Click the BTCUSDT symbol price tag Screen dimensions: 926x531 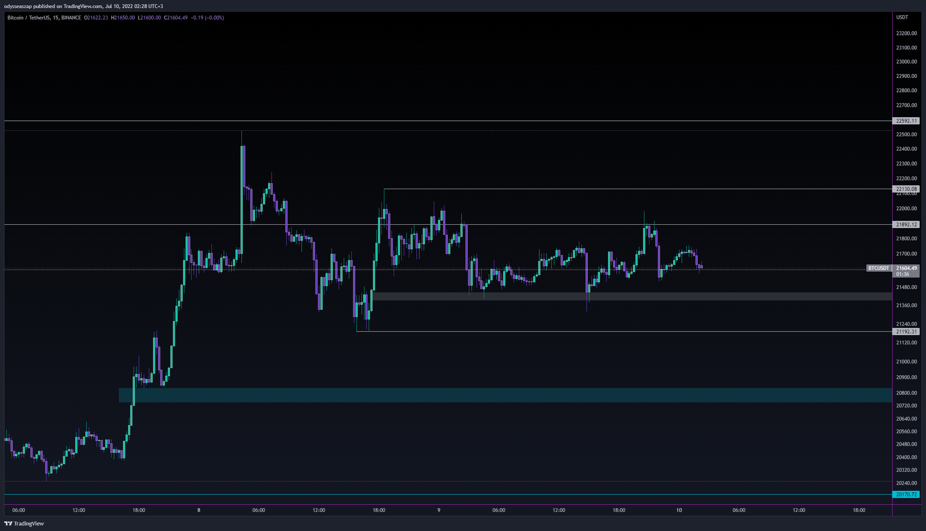(879, 268)
